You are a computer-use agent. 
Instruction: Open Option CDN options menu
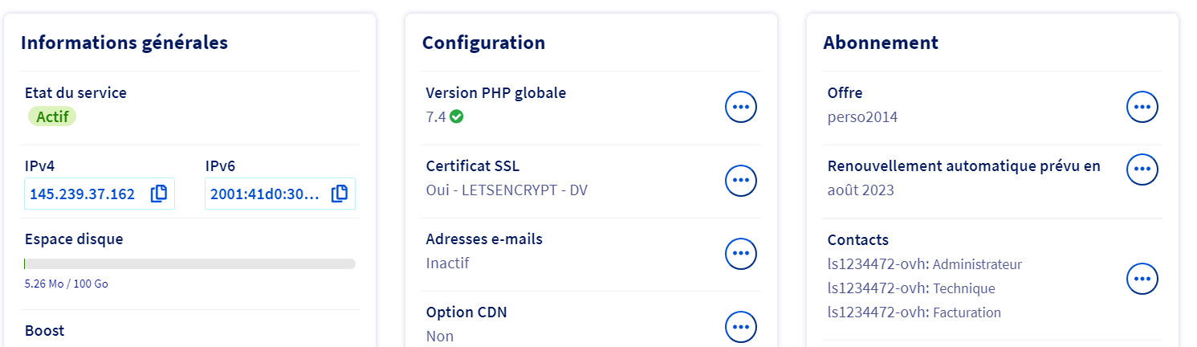[x=741, y=327]
